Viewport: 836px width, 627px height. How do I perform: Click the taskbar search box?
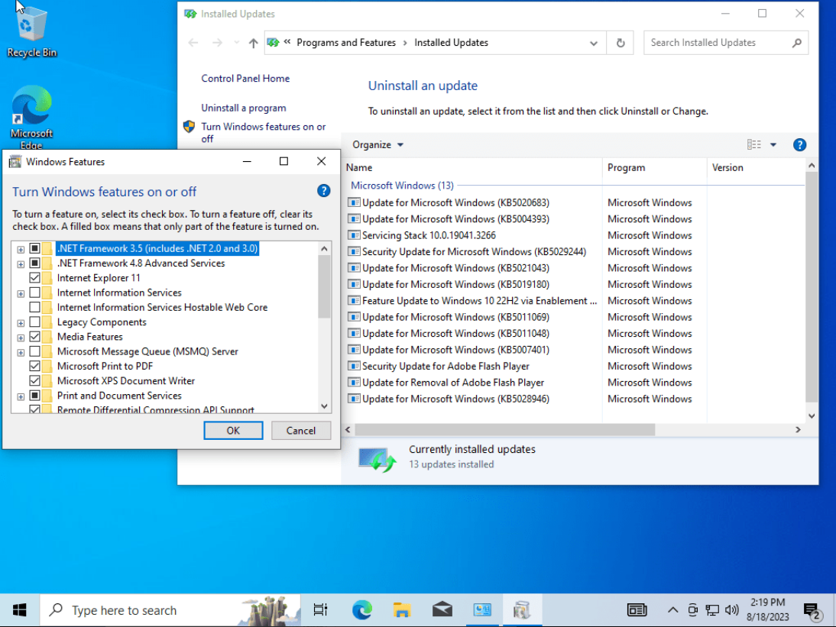(x=170, y=610)
